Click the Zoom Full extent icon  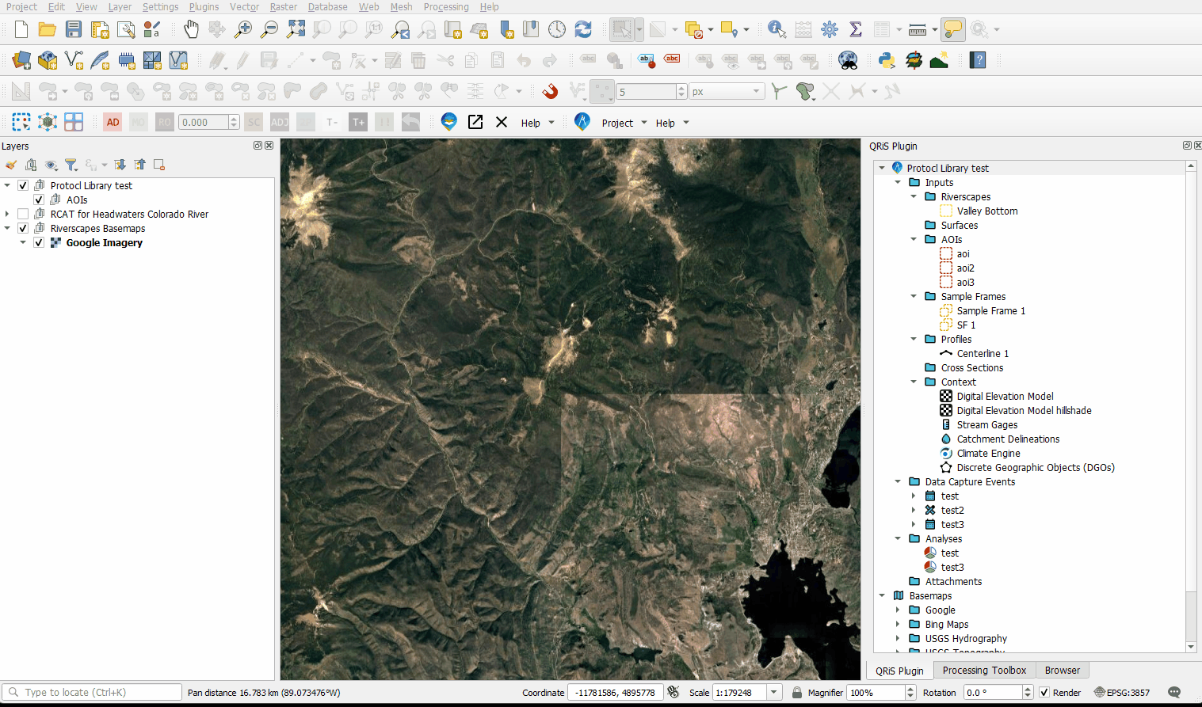[296, 30]
